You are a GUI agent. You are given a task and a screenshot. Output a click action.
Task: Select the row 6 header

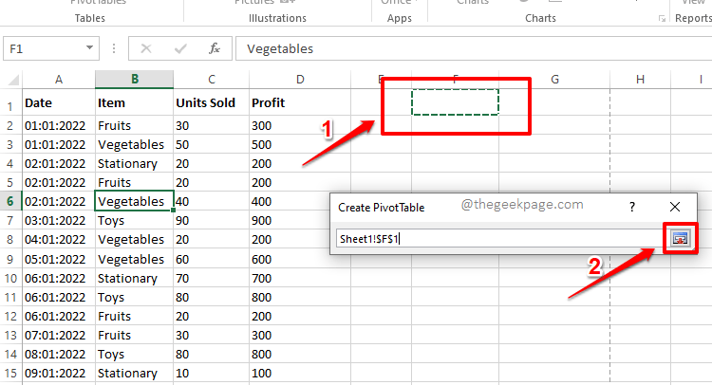click(10, 201)
